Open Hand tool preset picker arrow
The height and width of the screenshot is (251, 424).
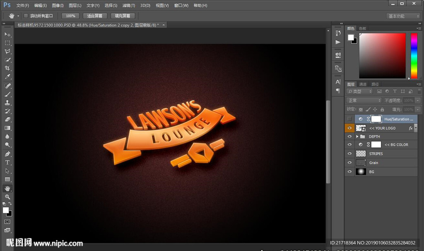click(x=18, y=16)
